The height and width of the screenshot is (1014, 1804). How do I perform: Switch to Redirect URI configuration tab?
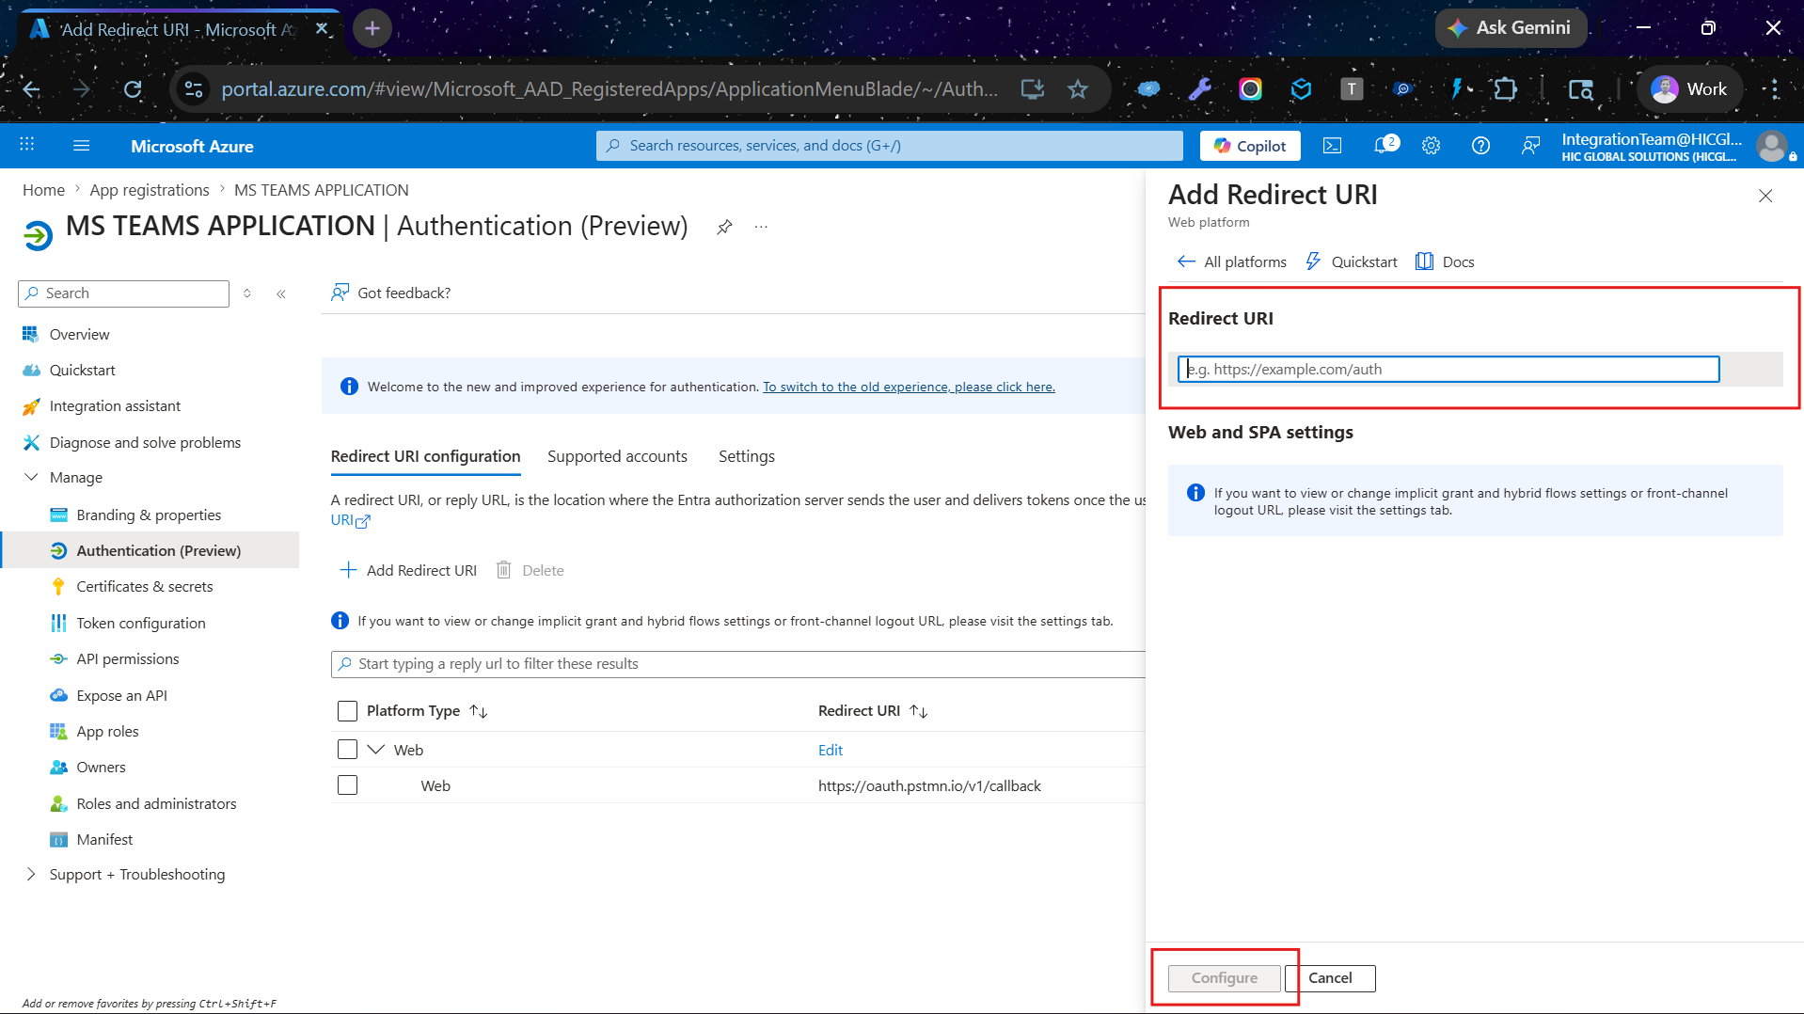pos(425,456)
